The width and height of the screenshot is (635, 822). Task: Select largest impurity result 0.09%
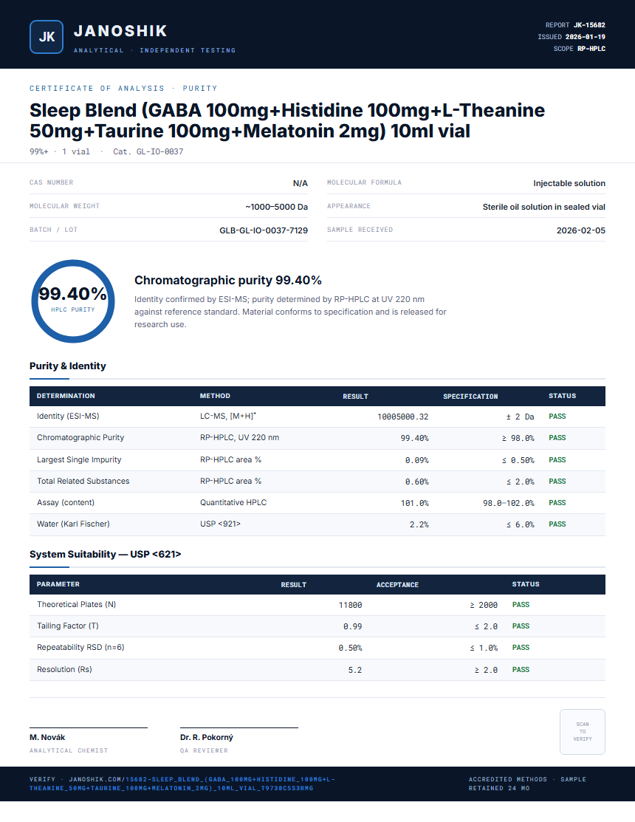[x=416, y=460]
